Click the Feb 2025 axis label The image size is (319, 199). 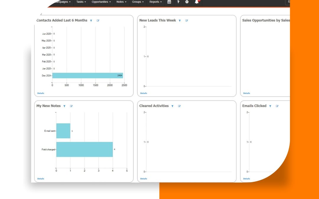coord(46,62)
